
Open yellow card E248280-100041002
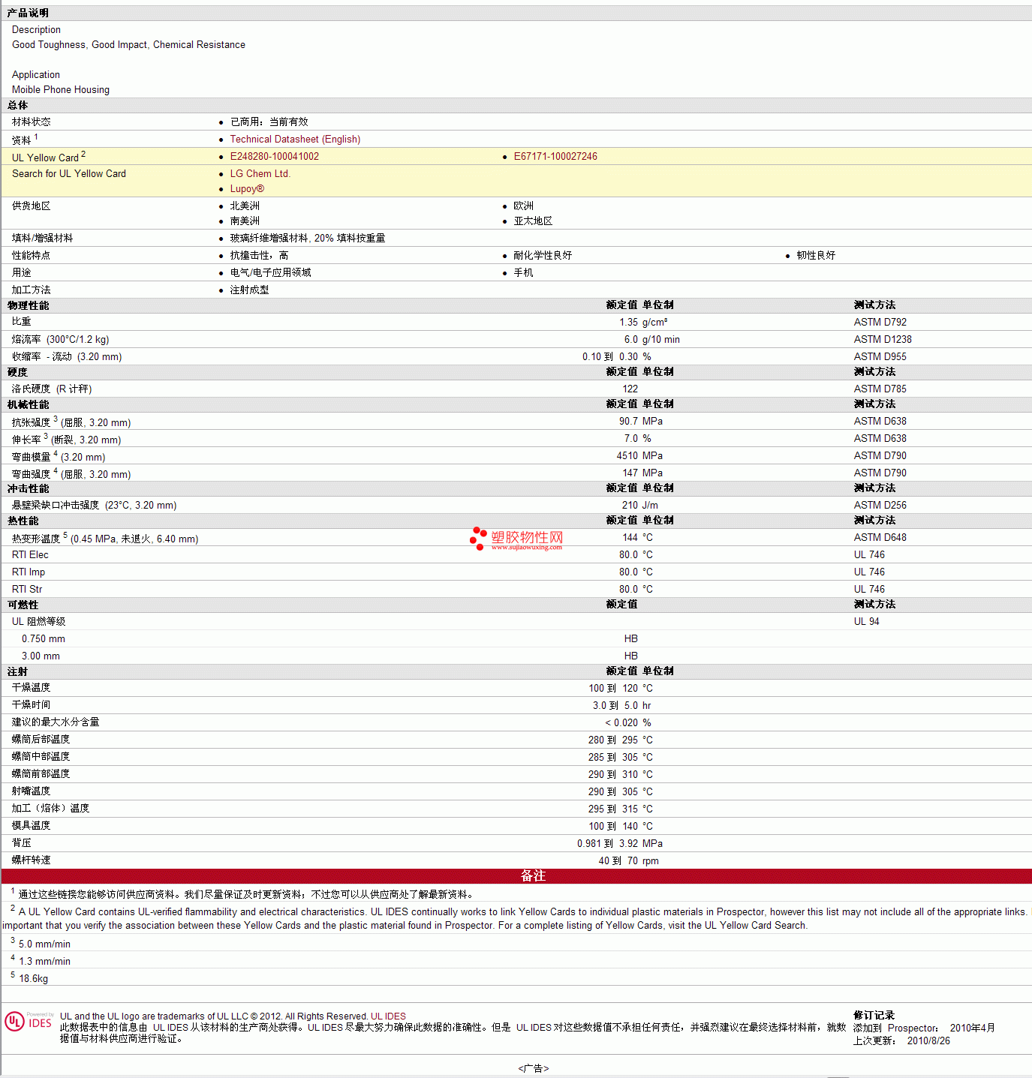[275, 157]
